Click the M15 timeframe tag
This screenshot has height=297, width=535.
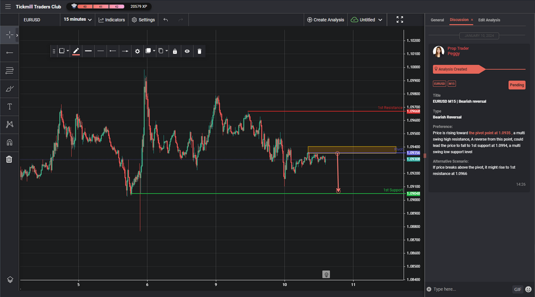click(452, 84)
